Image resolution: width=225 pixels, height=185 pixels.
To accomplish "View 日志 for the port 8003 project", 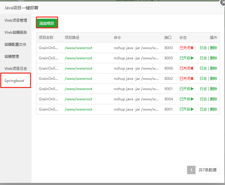I will [203, 48].
